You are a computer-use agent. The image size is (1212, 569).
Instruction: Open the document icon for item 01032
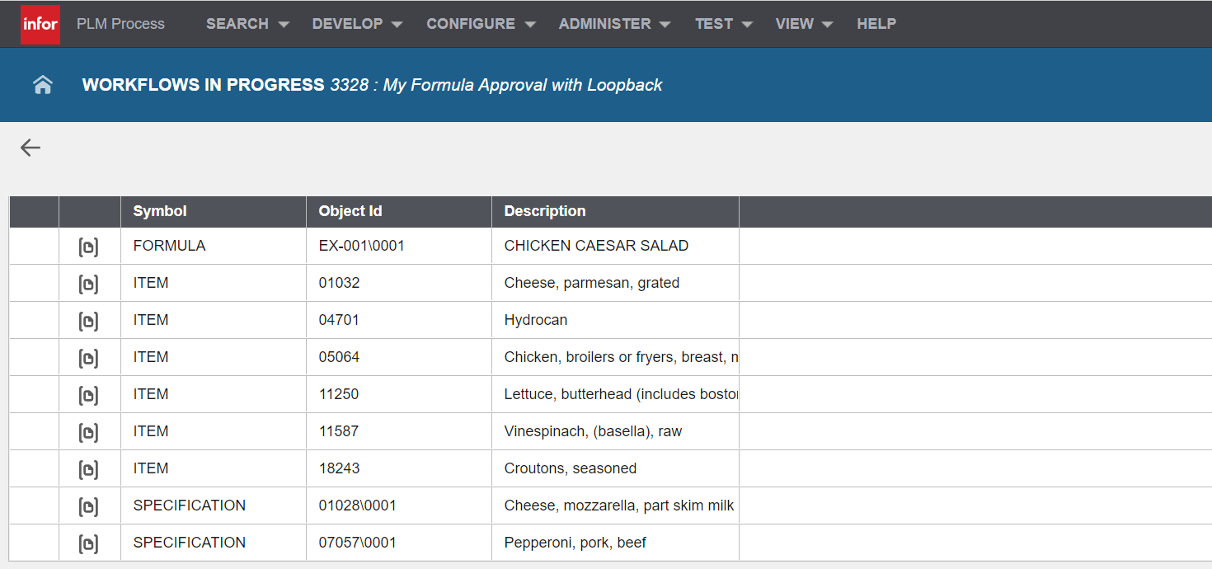pyautogui.click(x=88, y=284)
